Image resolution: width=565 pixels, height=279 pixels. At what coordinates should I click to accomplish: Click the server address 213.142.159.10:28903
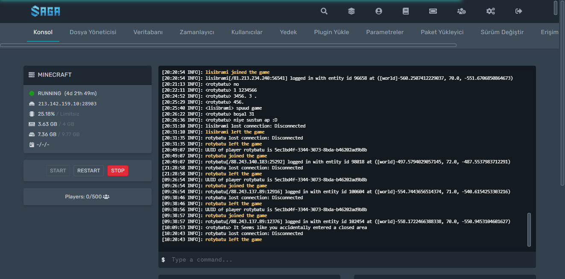(x=67, y=104)
